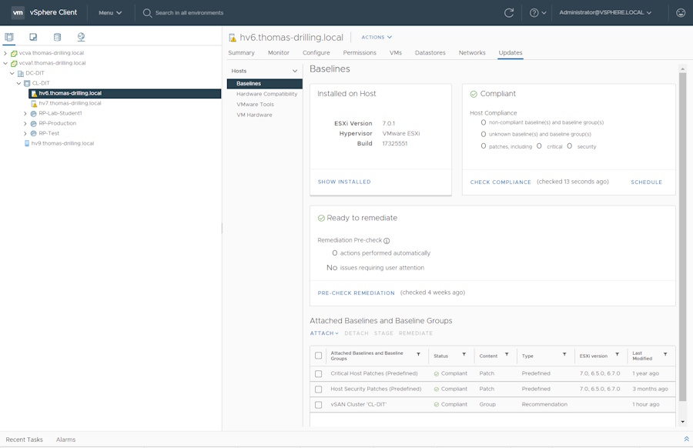Click the vSphere Client vm logo
This screenshot has width=693, height=448.
18,12
